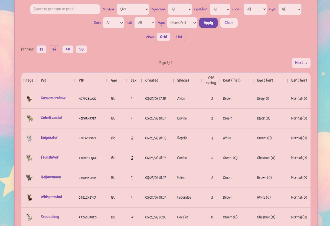Click the pet name search field

point(65,9)
